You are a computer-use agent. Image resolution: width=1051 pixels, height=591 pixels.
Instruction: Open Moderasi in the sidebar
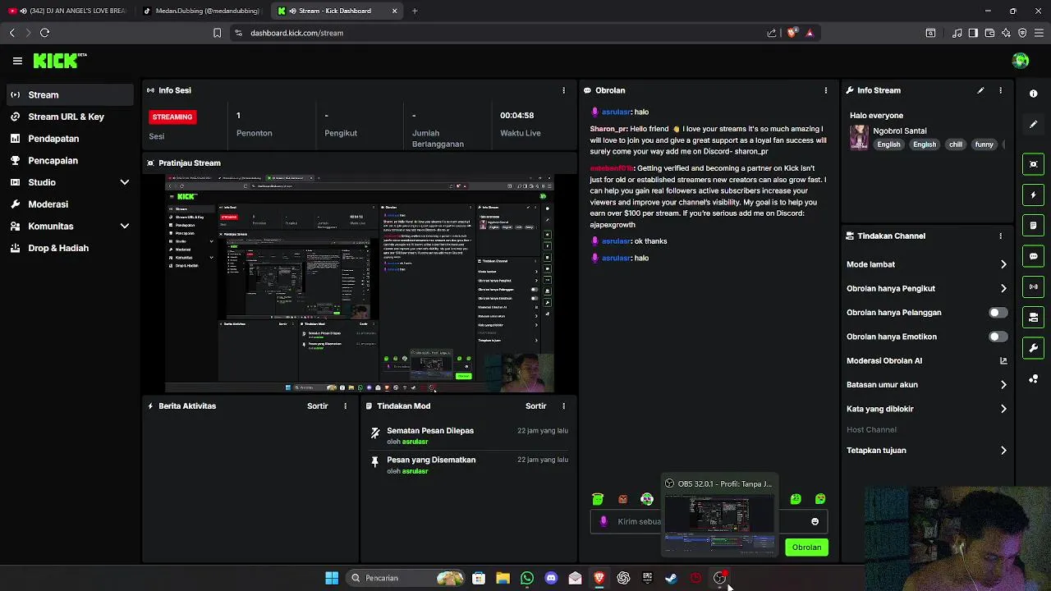click(71, 204)
